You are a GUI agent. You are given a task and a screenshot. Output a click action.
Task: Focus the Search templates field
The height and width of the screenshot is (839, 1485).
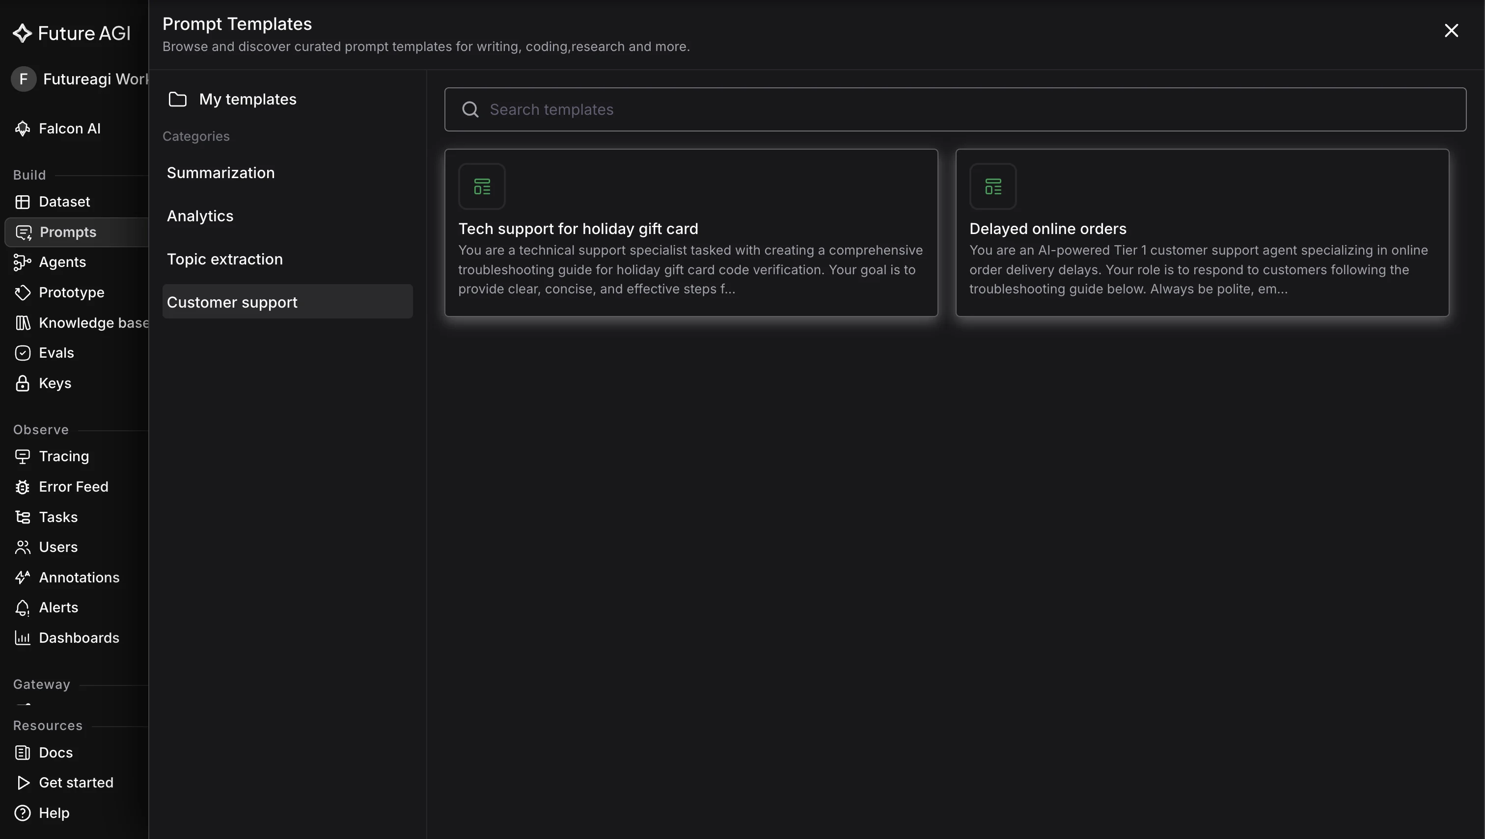click(956, 109)
